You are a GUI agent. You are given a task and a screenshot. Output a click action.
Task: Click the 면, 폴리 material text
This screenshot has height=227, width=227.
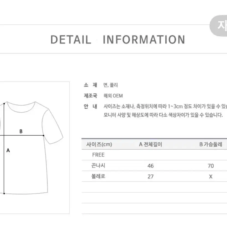point(111,85)
